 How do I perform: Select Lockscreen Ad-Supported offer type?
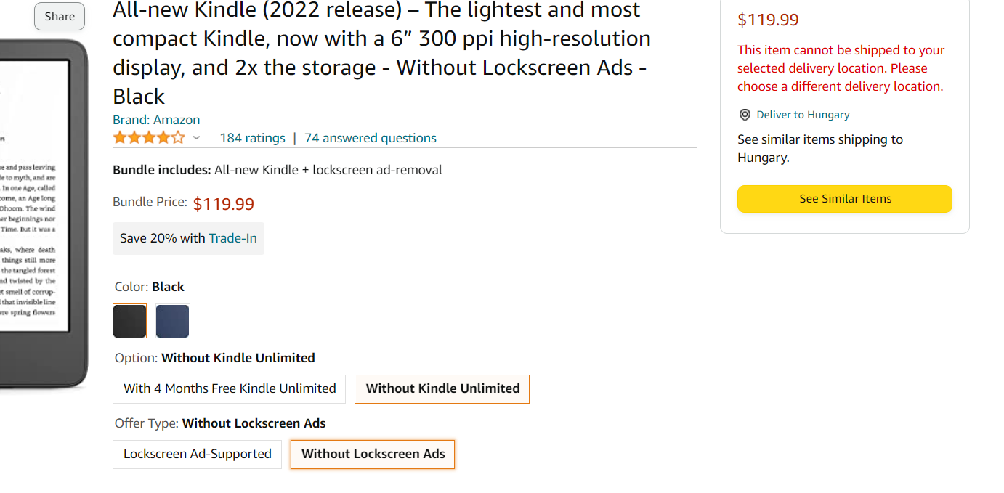pos(198,454)
